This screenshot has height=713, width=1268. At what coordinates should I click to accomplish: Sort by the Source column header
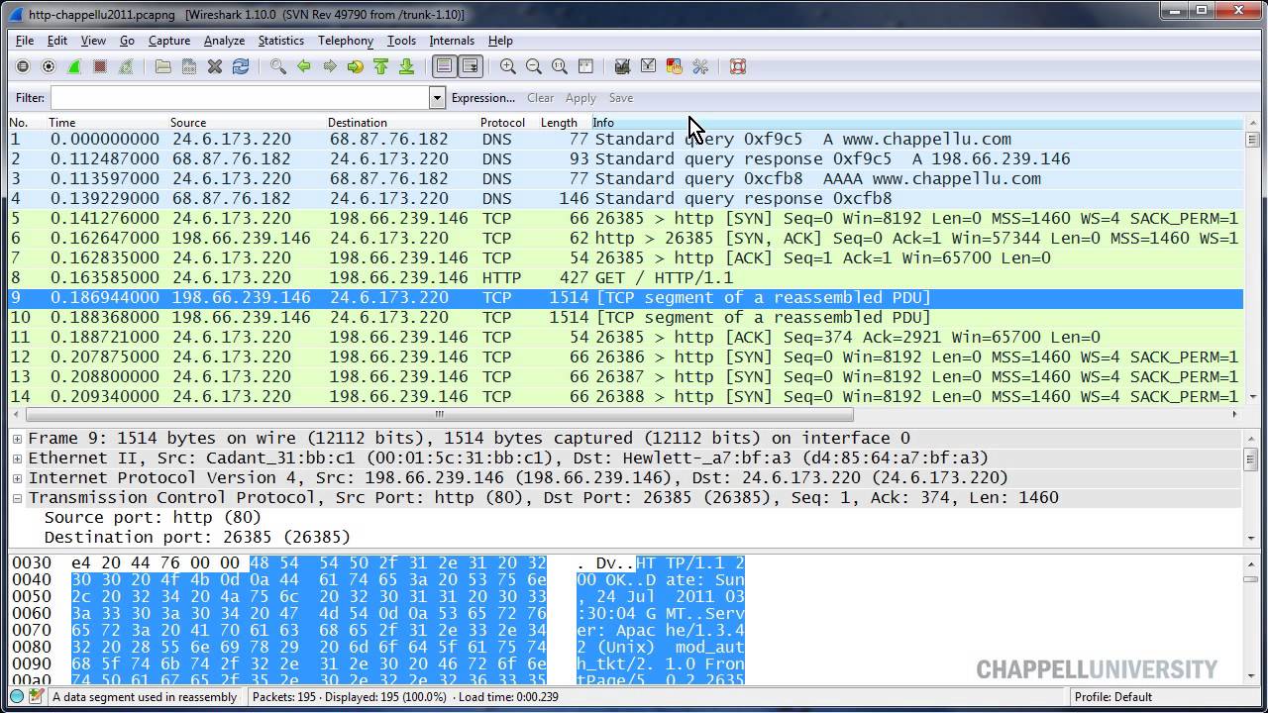pos(246,123)
